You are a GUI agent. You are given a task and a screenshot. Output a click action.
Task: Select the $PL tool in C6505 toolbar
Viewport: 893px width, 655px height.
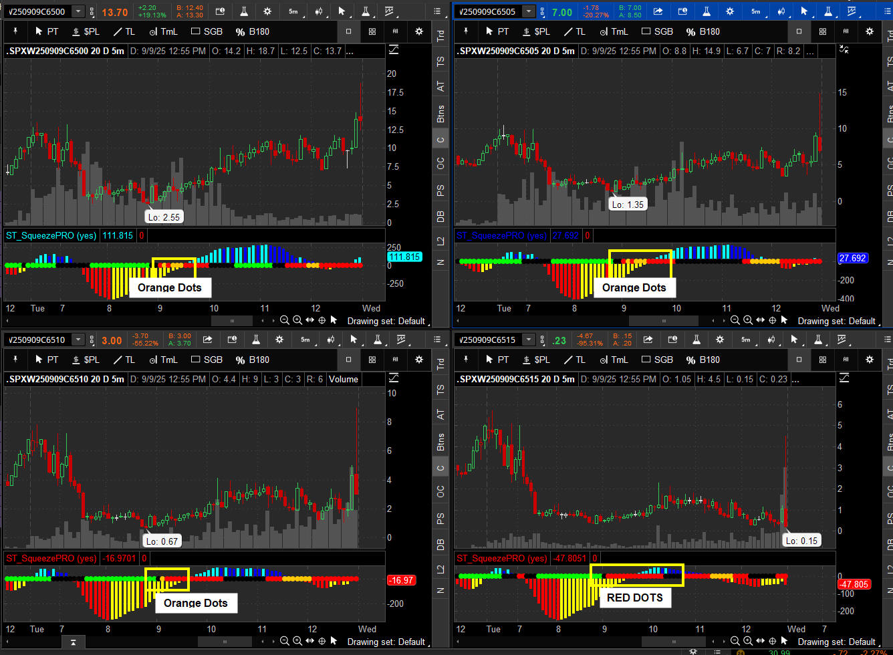(536, 31)
